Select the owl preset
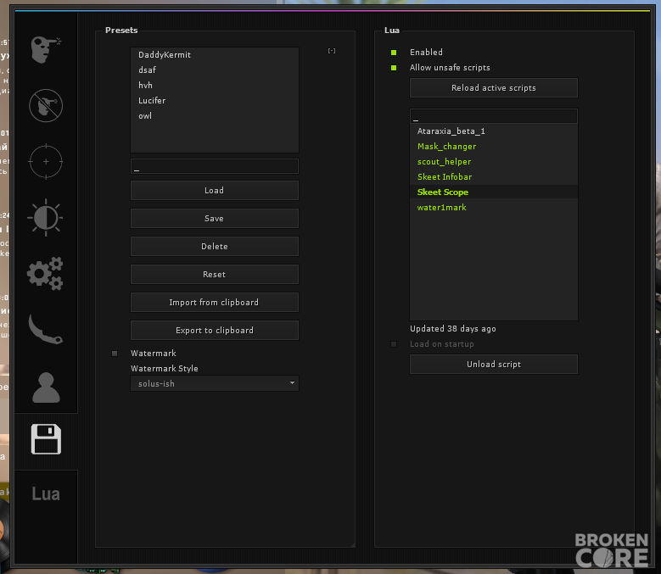Image resolution: width=661 pixels, height=574 pixels. pyautogui.click(x=215, y=116)
